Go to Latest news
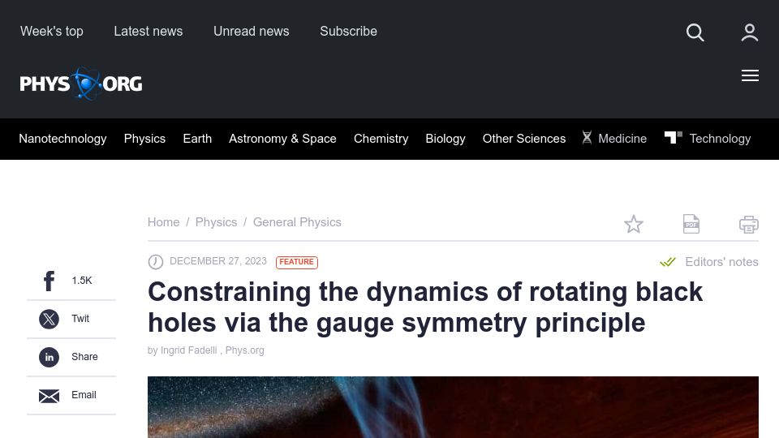This screenshot has height=438, width=779. tap(148, 32)
